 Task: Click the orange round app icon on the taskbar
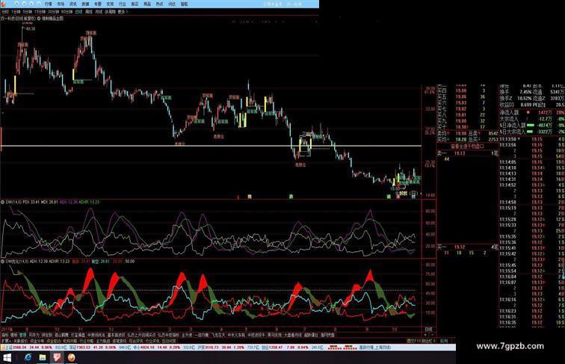(71, 357)
